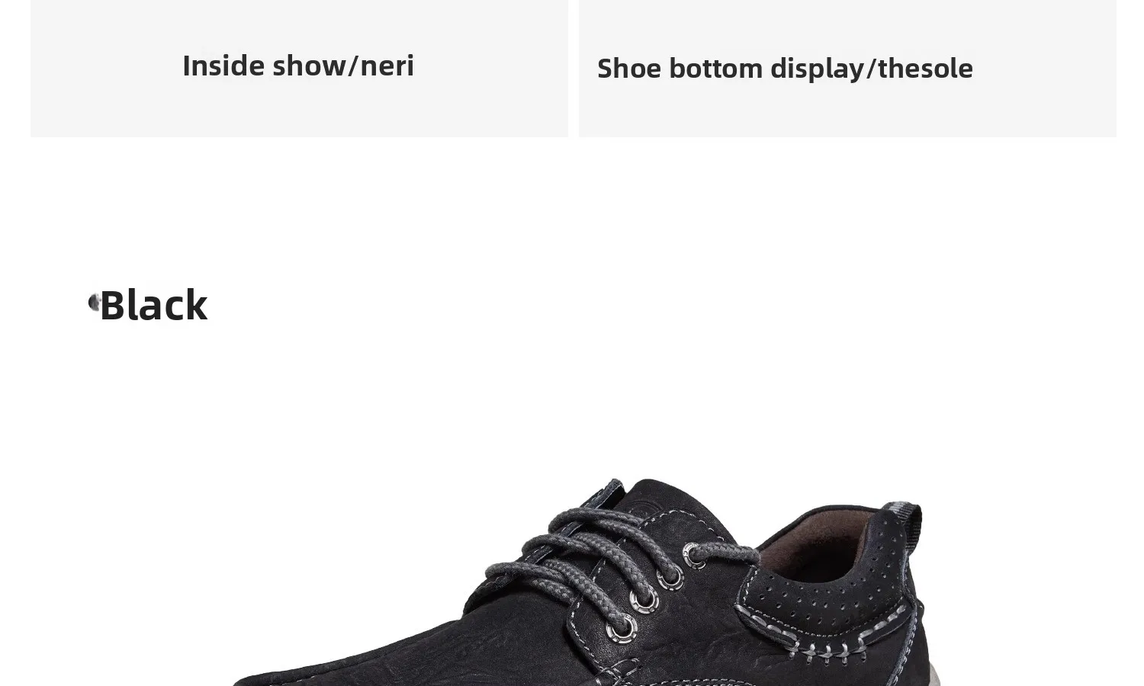Click the bottom metal eyelet near the toe
Viewport: 1144px width, 686px height.
click(621, 628)
